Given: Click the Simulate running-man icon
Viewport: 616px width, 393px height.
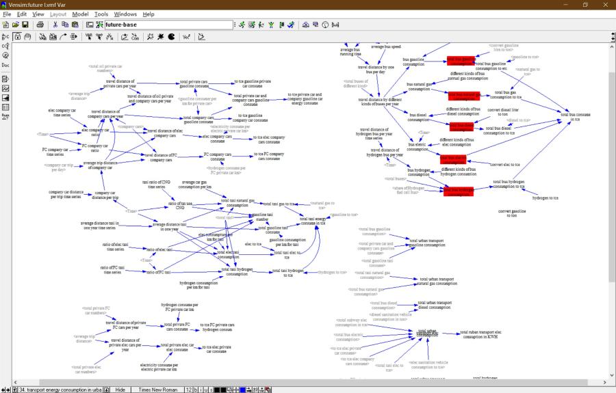Looking at the screenshot, I should point(242,25).
